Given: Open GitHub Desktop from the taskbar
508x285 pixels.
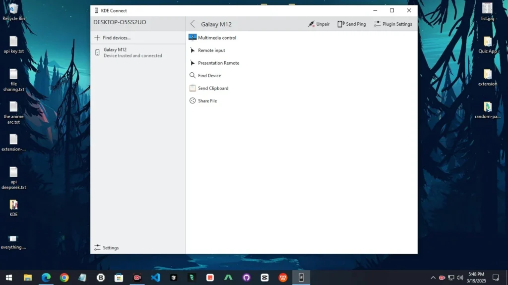Looking at the screenshot, I should point(247,278).
